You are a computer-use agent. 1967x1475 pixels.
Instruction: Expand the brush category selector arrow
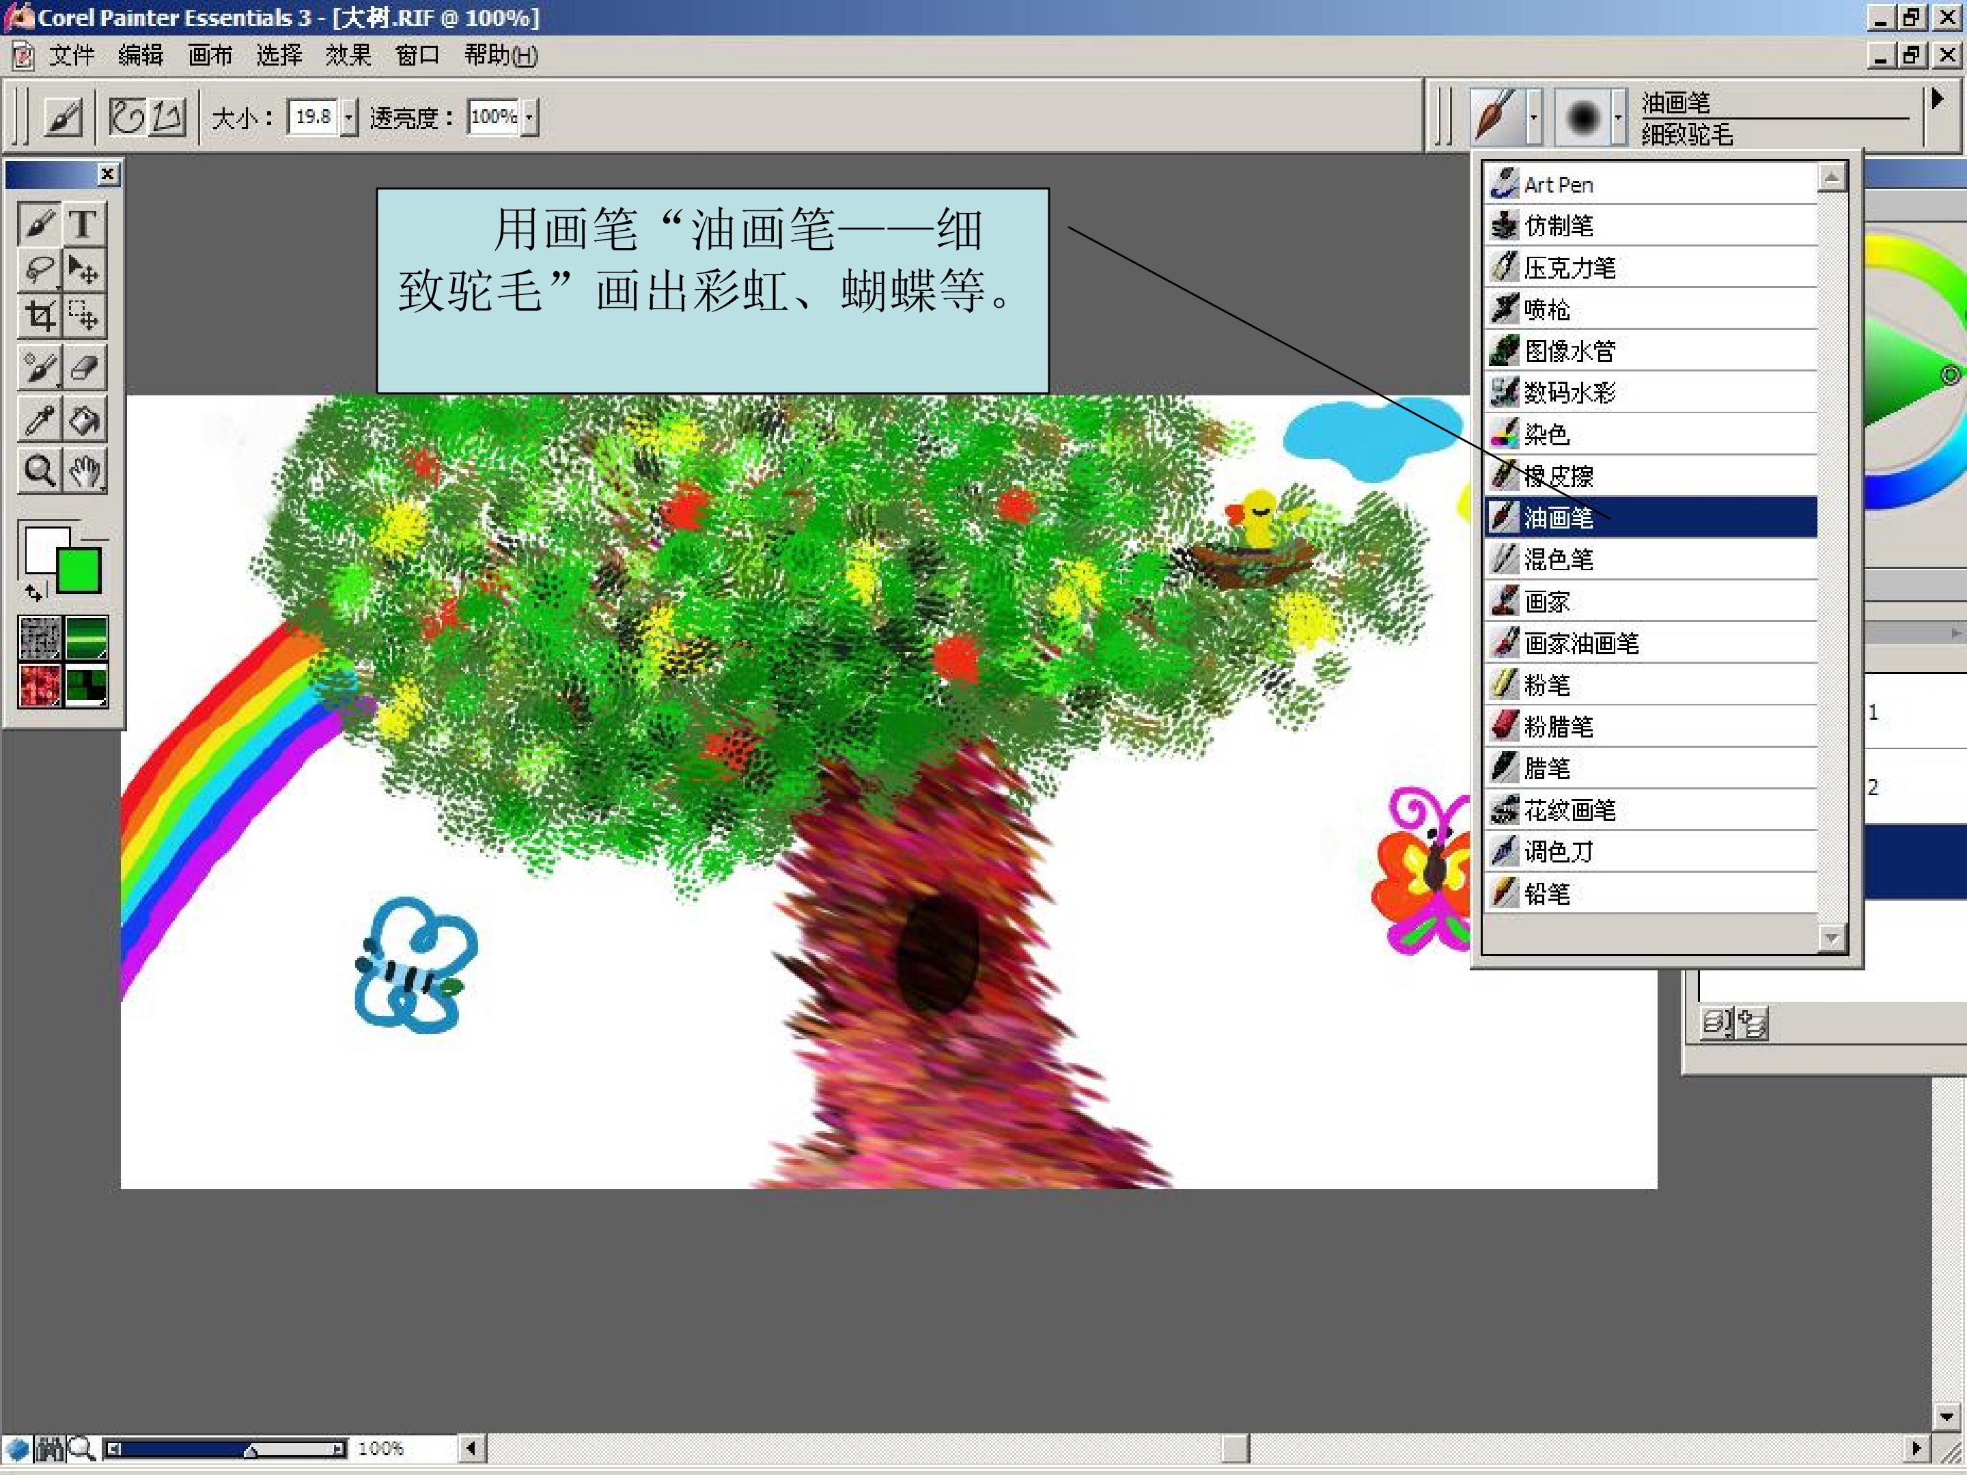coord(1533,117)
